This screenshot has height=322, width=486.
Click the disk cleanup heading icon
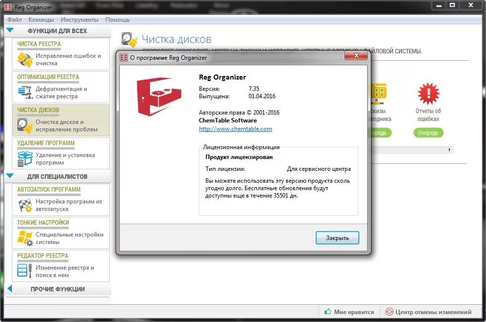coord(129,40)
